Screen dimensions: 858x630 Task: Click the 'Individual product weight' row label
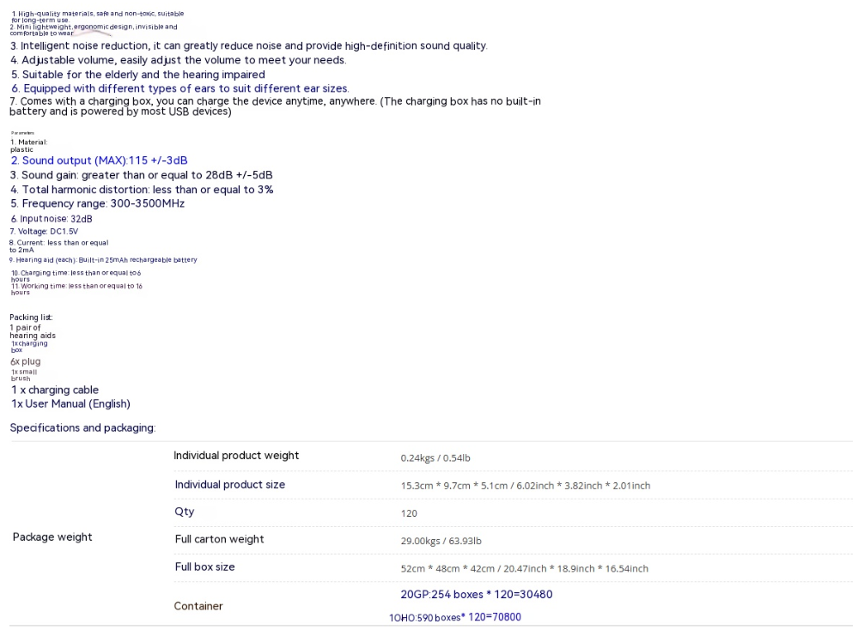[x=237, y=456]
